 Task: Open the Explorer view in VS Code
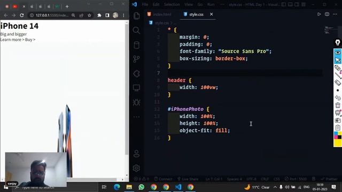point(137,15)
